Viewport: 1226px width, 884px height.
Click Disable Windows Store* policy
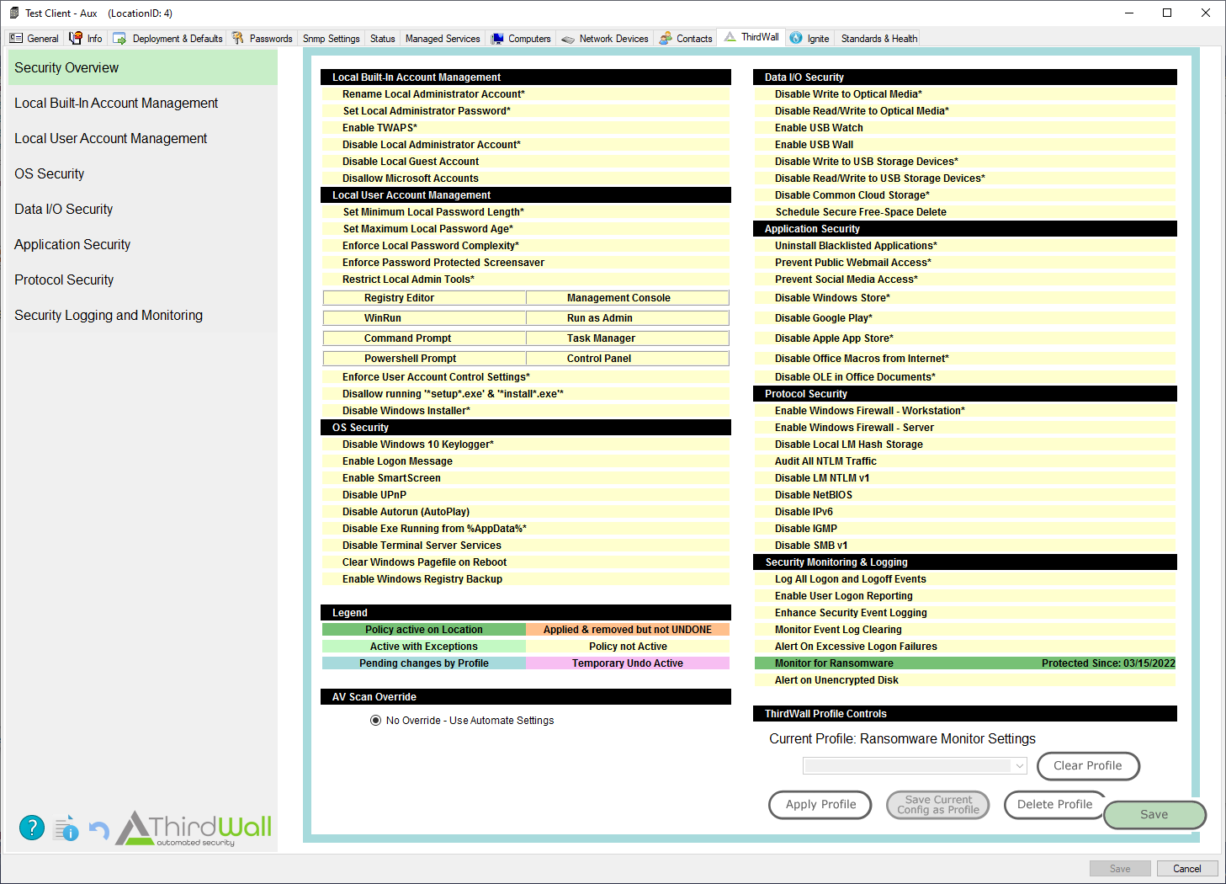(x=965, y=297)
